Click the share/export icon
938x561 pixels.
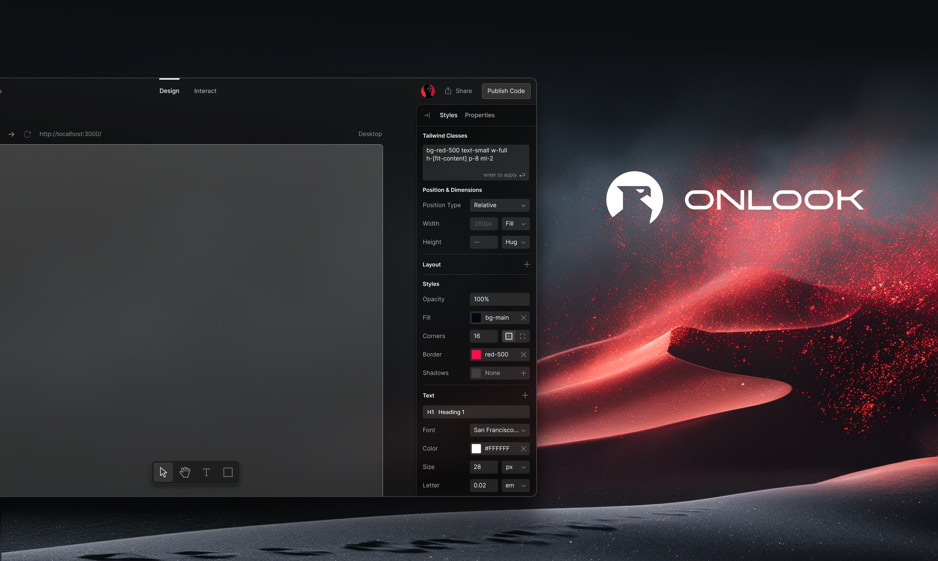pos(448,91)
